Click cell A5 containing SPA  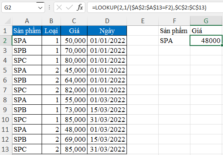pyautogui.click(x=27, y=70)
